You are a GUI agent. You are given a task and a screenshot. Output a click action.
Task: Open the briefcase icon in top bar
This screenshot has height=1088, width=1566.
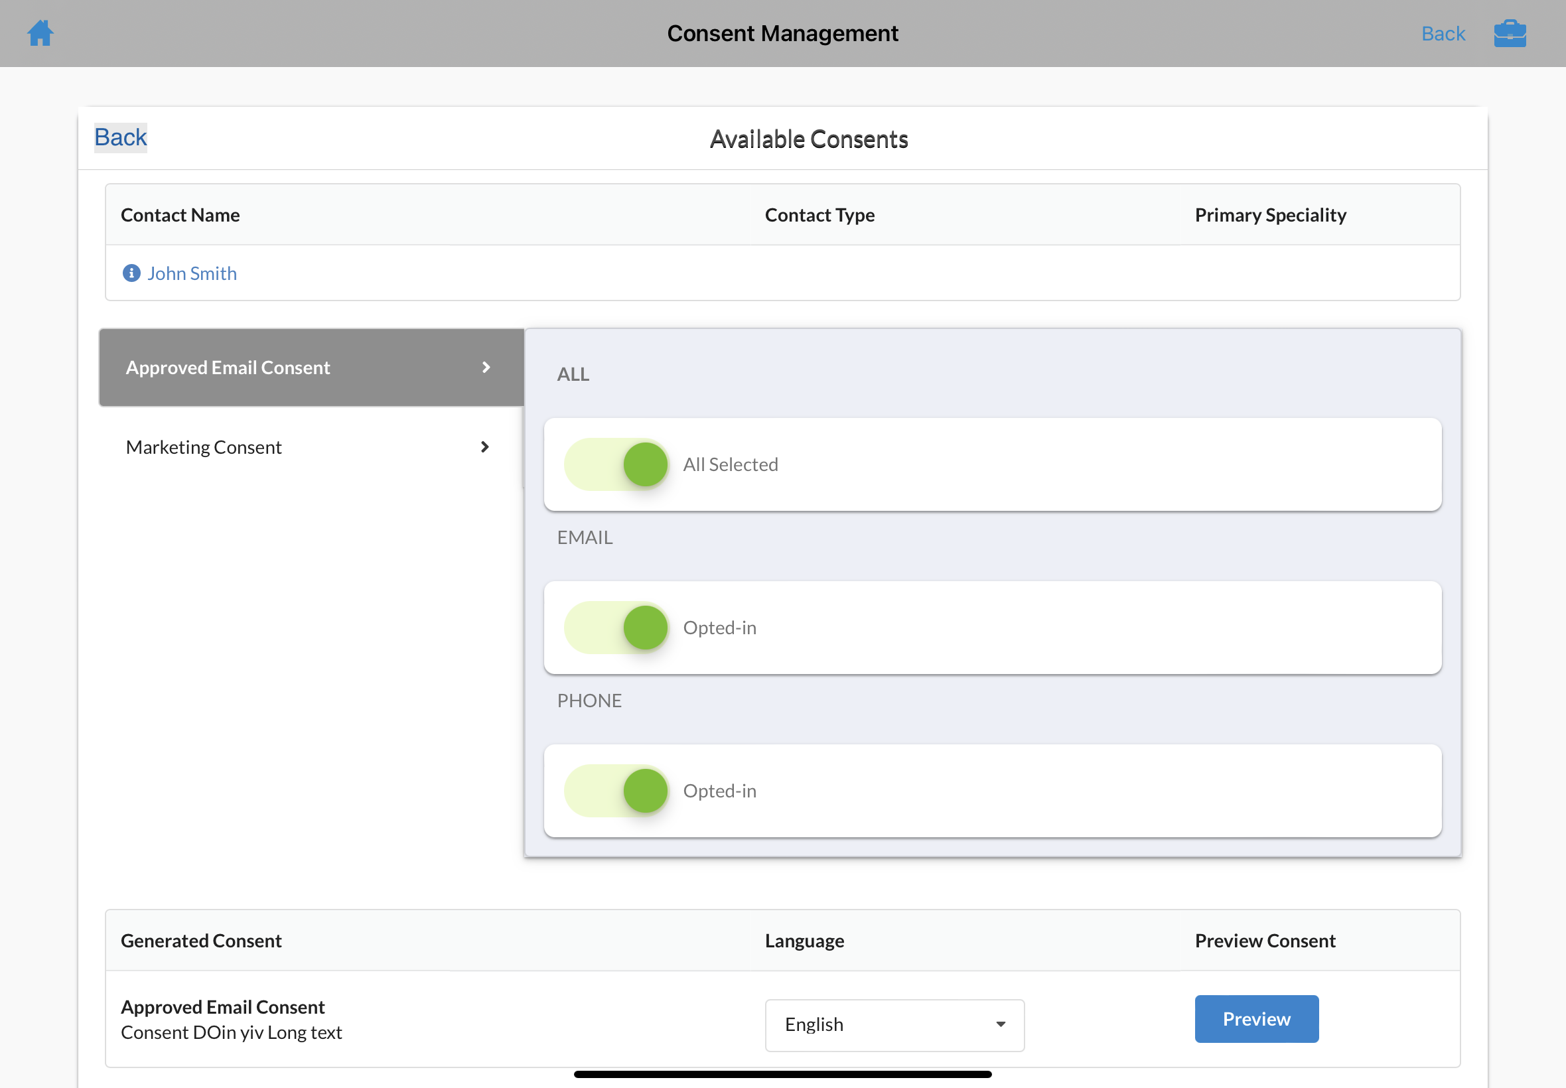1510,33
